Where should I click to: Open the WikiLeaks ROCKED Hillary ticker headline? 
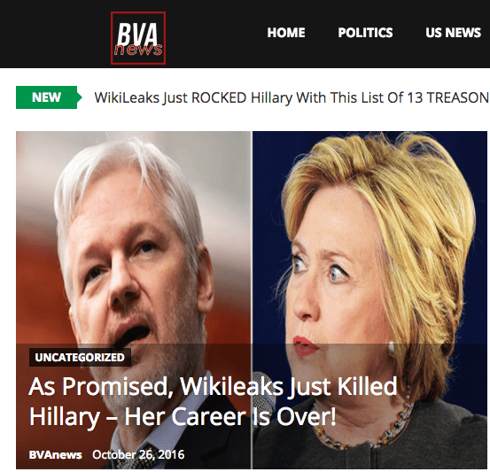(292, 97)
